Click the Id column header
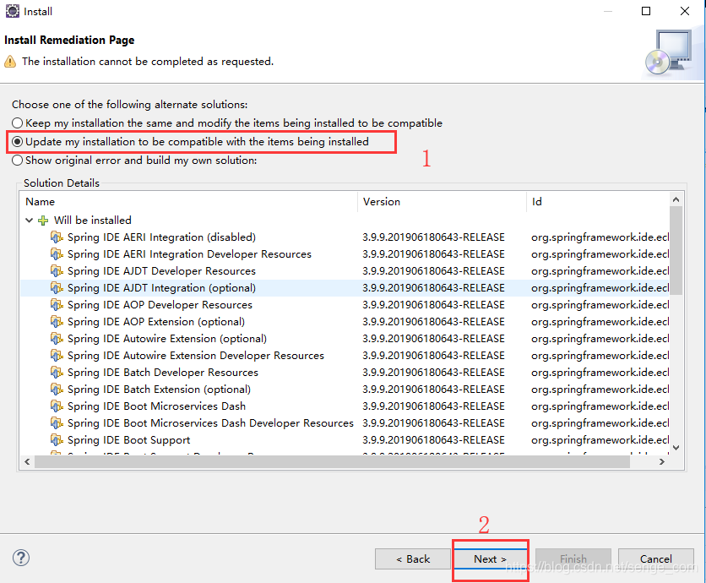Screen dimensions: 706x583 coord(598,201)
